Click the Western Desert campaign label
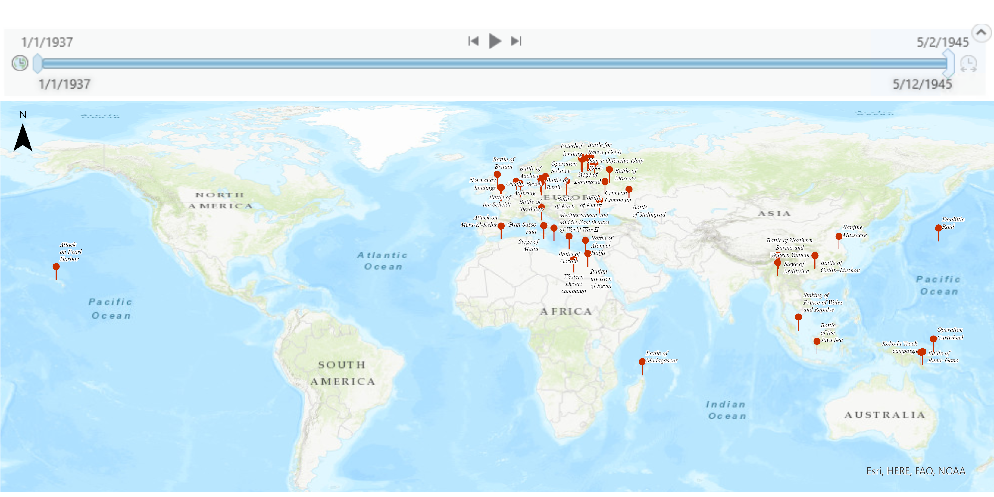The height and width of the screenshot is (497, 994). tap(574, 284)
